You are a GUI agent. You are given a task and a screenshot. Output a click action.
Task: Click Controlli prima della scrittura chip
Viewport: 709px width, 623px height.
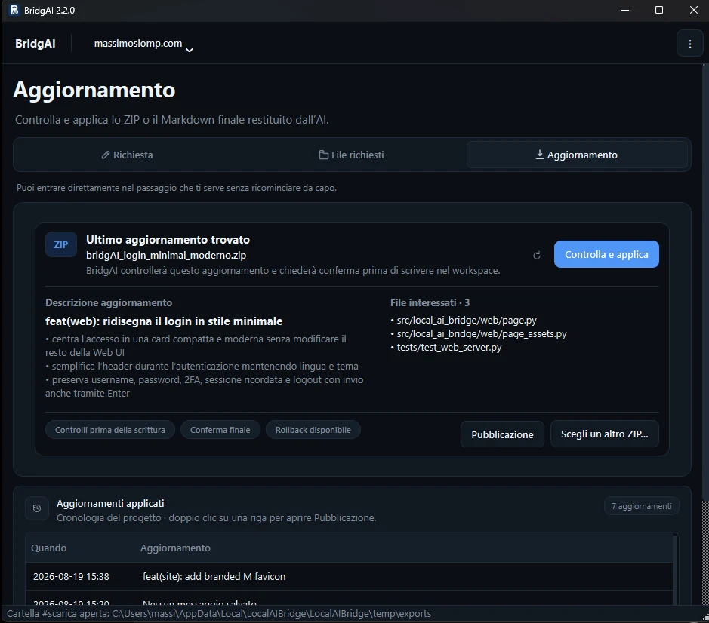pyautogui.click(x=110, y=430)
